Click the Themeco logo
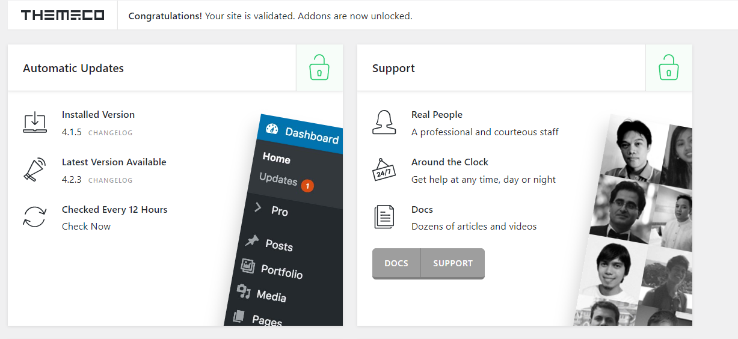Viewport: 738px width, 339px height. pos(63,16)
